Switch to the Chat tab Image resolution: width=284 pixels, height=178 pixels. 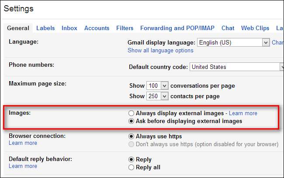[228, 28]
